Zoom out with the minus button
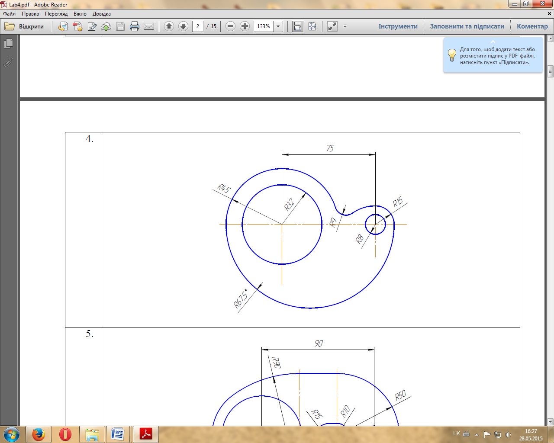Image resolution: width=554 pixels, height=443 pixels. [x=231, y=26]
